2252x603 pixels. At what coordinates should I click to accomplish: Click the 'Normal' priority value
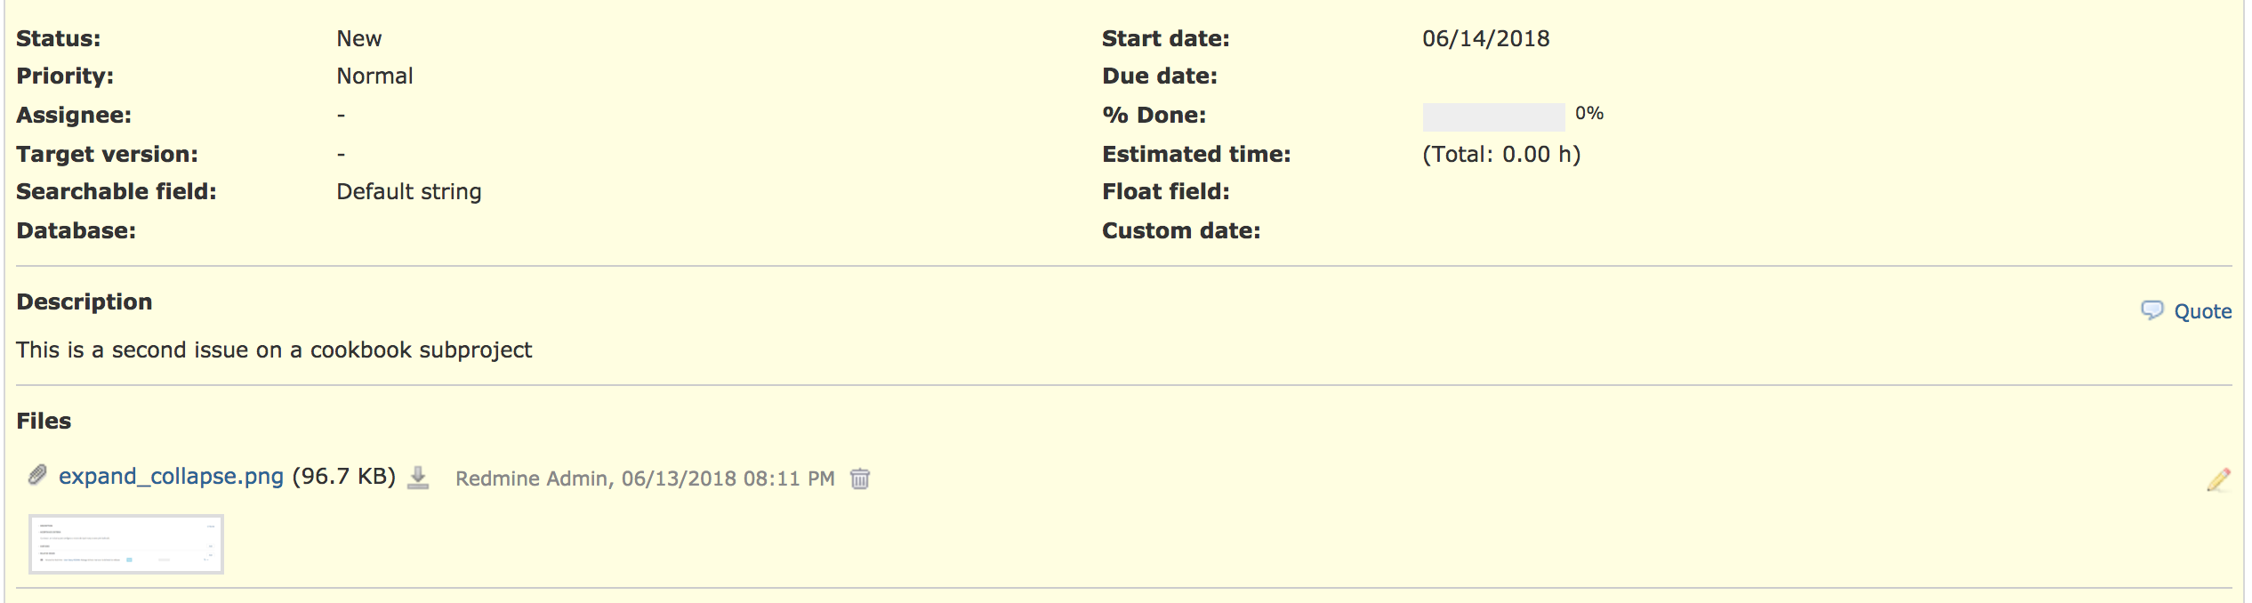tap(374, 76)
